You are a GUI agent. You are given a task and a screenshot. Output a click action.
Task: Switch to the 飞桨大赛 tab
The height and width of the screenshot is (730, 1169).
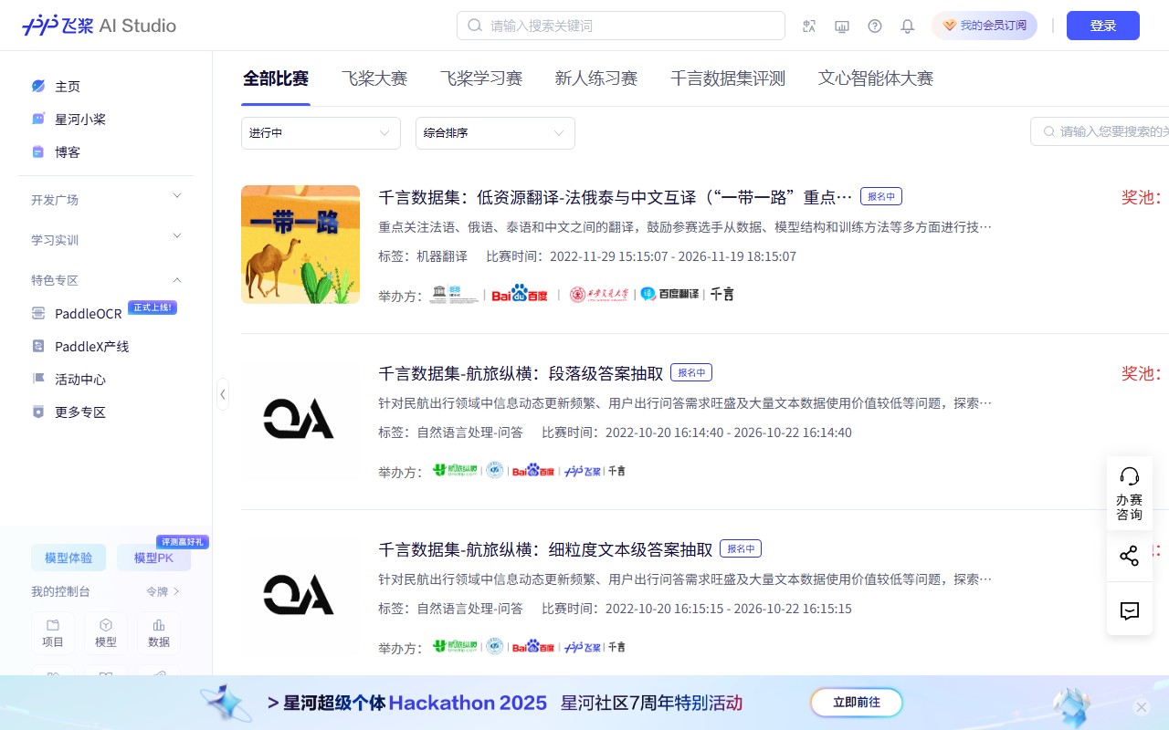tap(374, 78)
